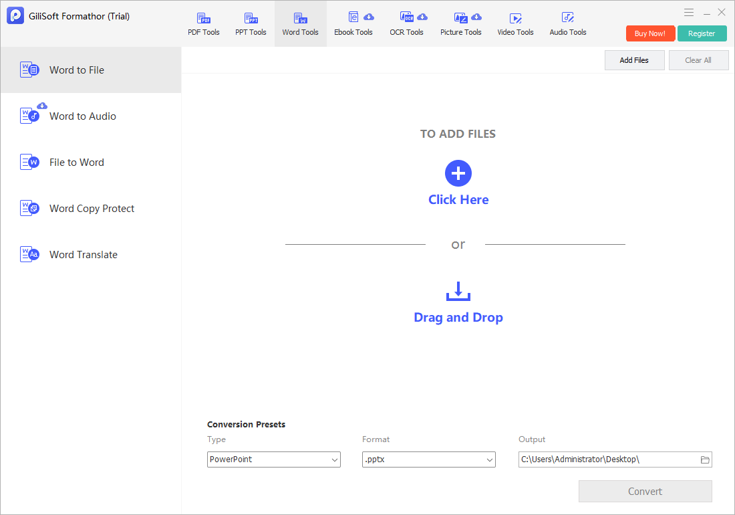Click the Add Files button
This screenshot has height=515, width=735.
(634, 60)
